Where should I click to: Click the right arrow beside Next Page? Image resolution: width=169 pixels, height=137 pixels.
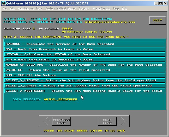pyautogui.click(x=122, y=121)
